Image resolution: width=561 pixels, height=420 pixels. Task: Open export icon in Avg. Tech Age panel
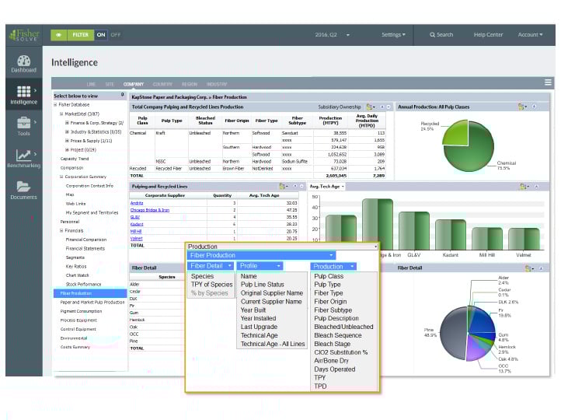pyautogui.click(x=524, y=187)
